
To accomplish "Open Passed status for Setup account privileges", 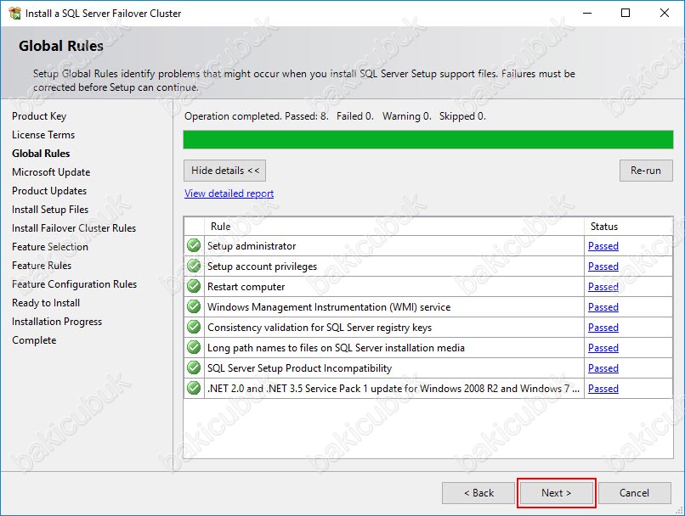I will click(603, 266).
